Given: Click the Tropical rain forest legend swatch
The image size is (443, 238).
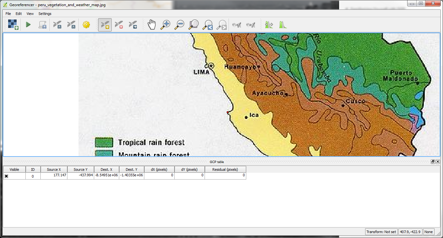Looking at the screenshot, I should [x=104, y=143].
